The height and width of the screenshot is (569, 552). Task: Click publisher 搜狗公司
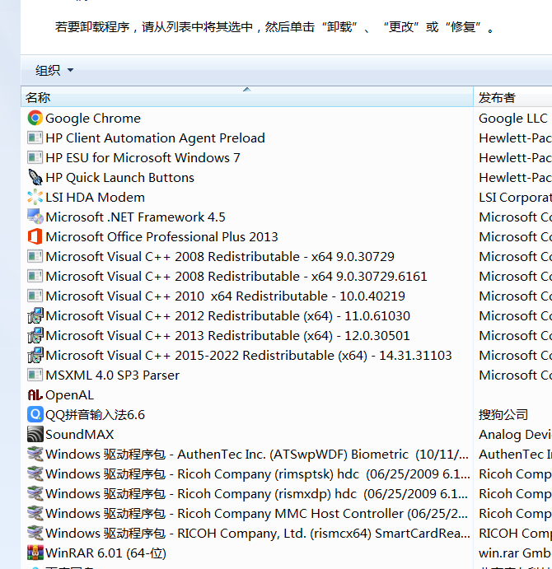[x=503, y=414]
